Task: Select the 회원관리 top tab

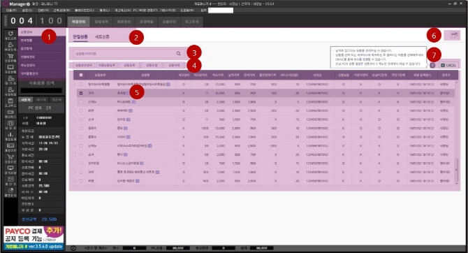Action: point(124,22)
